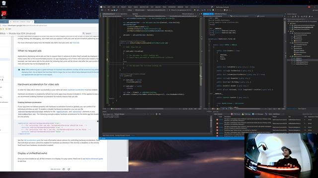Open the red app shortcut on desktop

[x=4, y=14]
